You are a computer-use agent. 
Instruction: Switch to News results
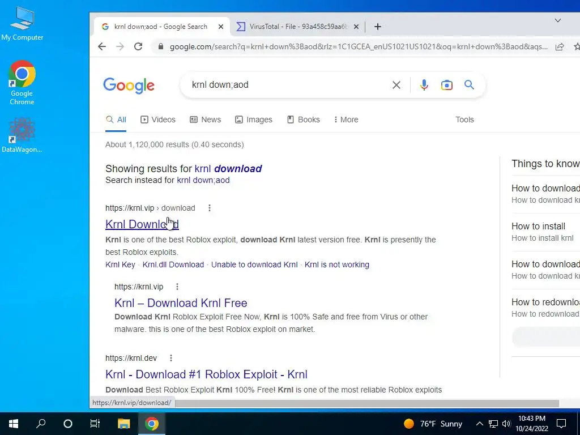coord(205,120)
